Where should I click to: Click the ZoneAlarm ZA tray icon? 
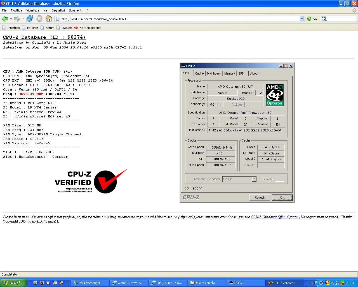tap(327, 283)
